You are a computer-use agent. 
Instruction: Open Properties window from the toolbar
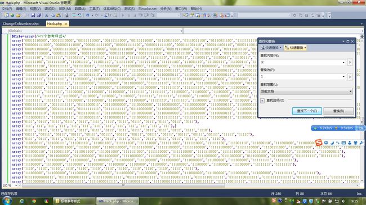point(191,15)
